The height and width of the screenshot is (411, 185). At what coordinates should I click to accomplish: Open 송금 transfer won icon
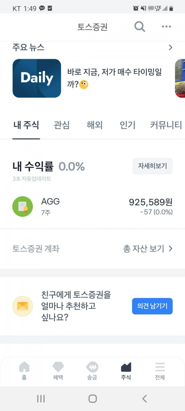(92, 367)
